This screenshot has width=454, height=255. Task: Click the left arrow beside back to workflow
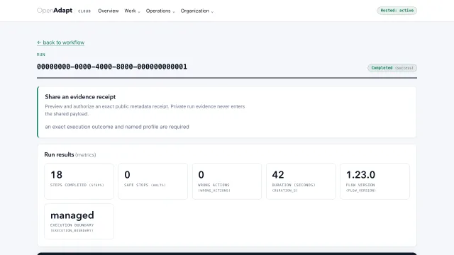(x=39, y=42)
